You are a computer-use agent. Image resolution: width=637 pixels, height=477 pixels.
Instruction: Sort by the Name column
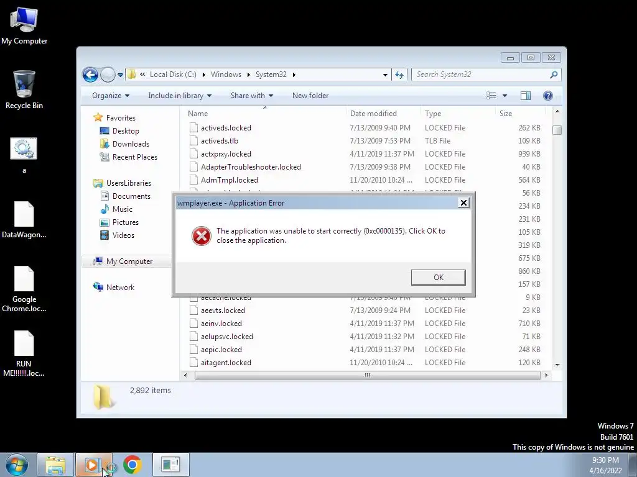[x=265, y=114]
